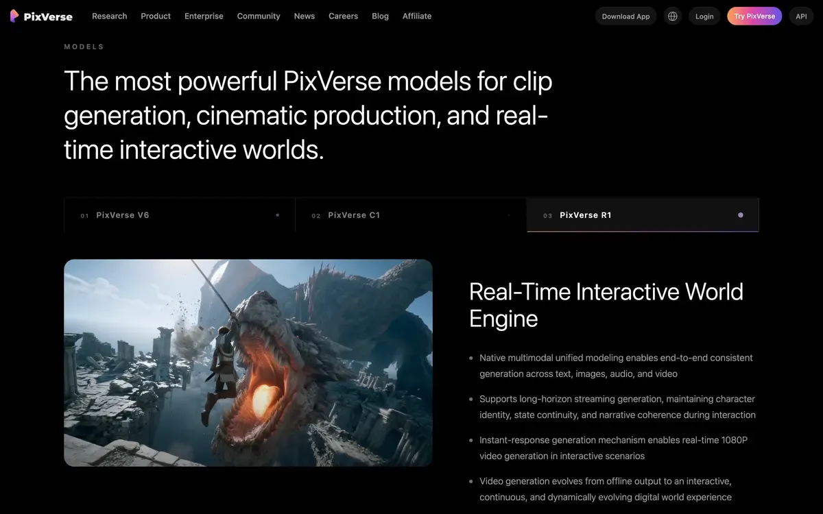Switch to the PixVerse V6 tab
Image resolution: width=823 pixels, height=514 pixels.
pyautogui.click(x=180, y=215)
